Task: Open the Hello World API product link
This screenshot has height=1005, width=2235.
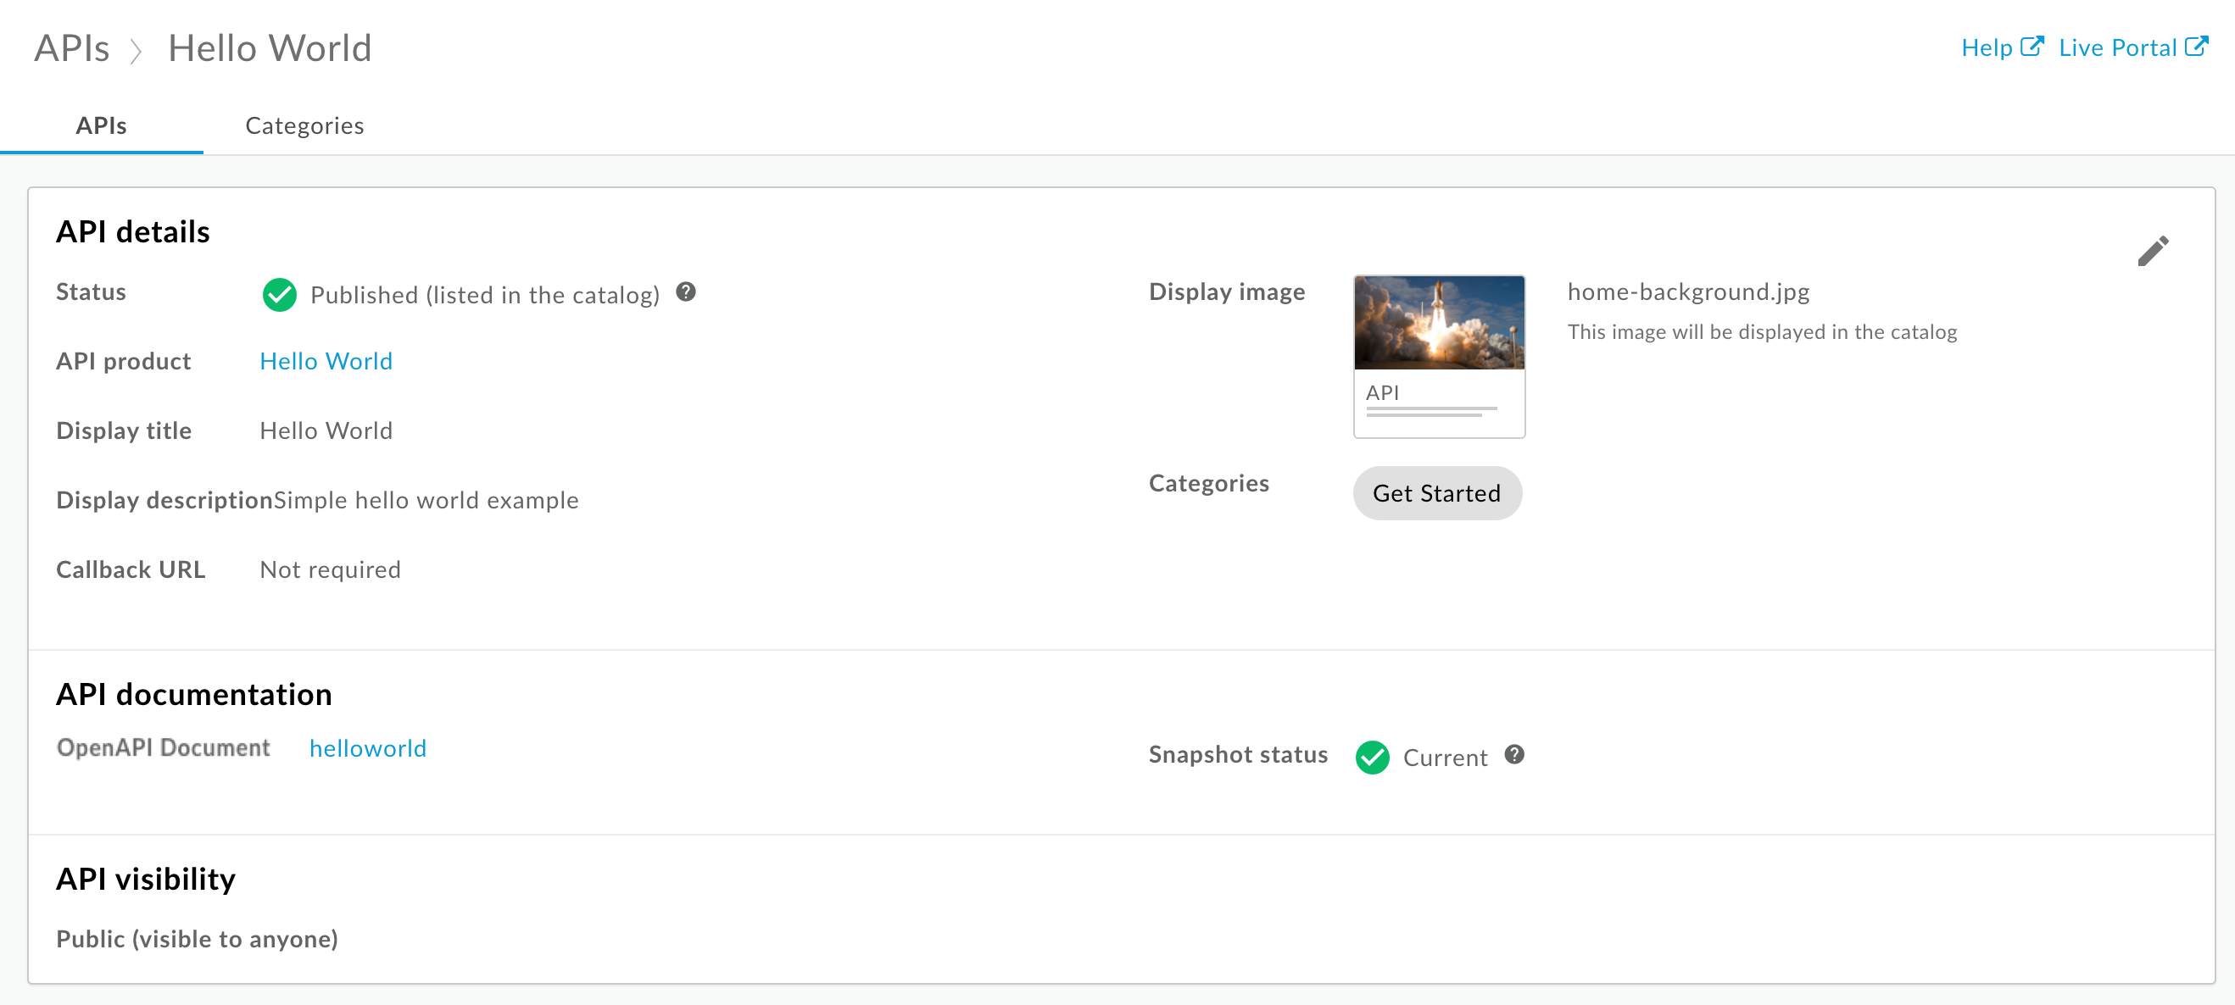Action: point(325,362)
